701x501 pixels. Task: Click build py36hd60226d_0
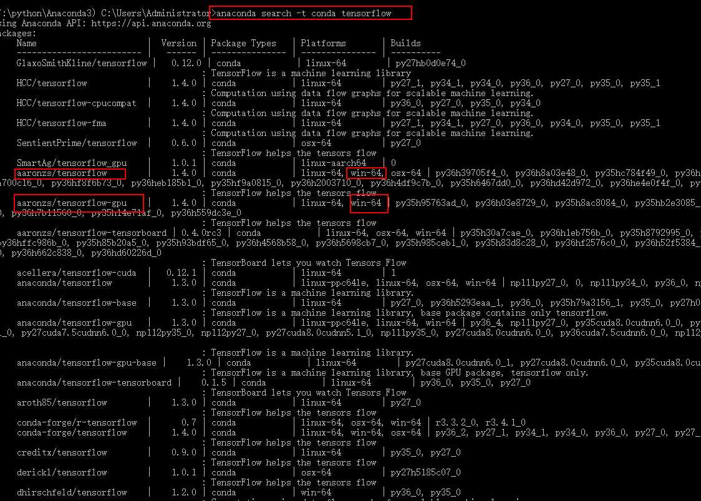pos(126,253)
